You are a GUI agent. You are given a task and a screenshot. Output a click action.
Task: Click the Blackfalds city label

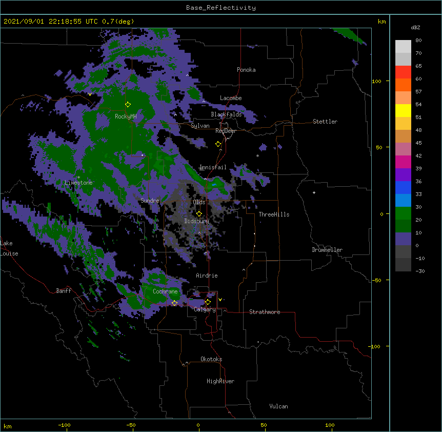(226, 114)
